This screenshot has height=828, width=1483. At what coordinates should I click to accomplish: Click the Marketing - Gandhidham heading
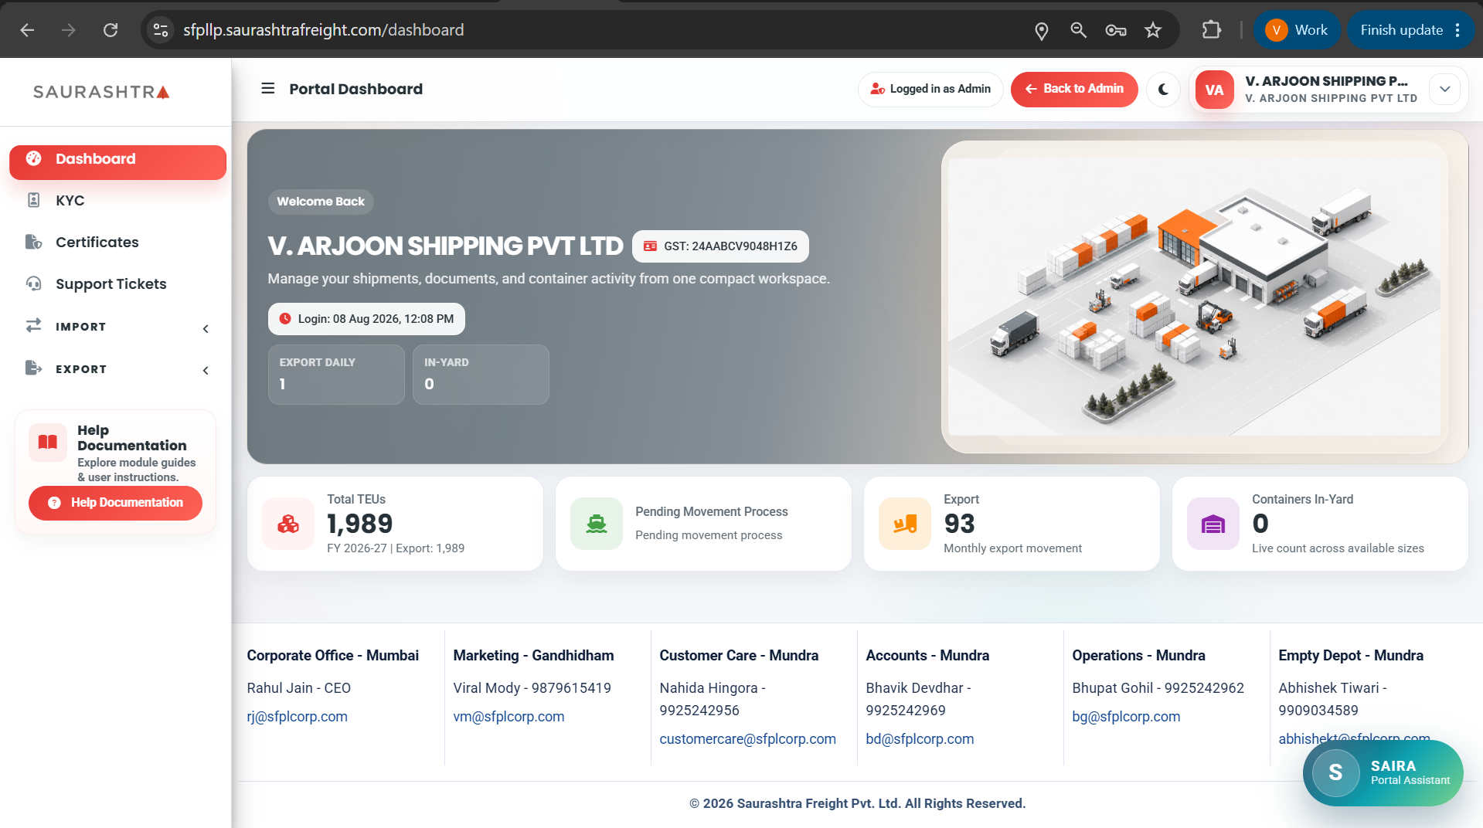(x=533, y=656)
